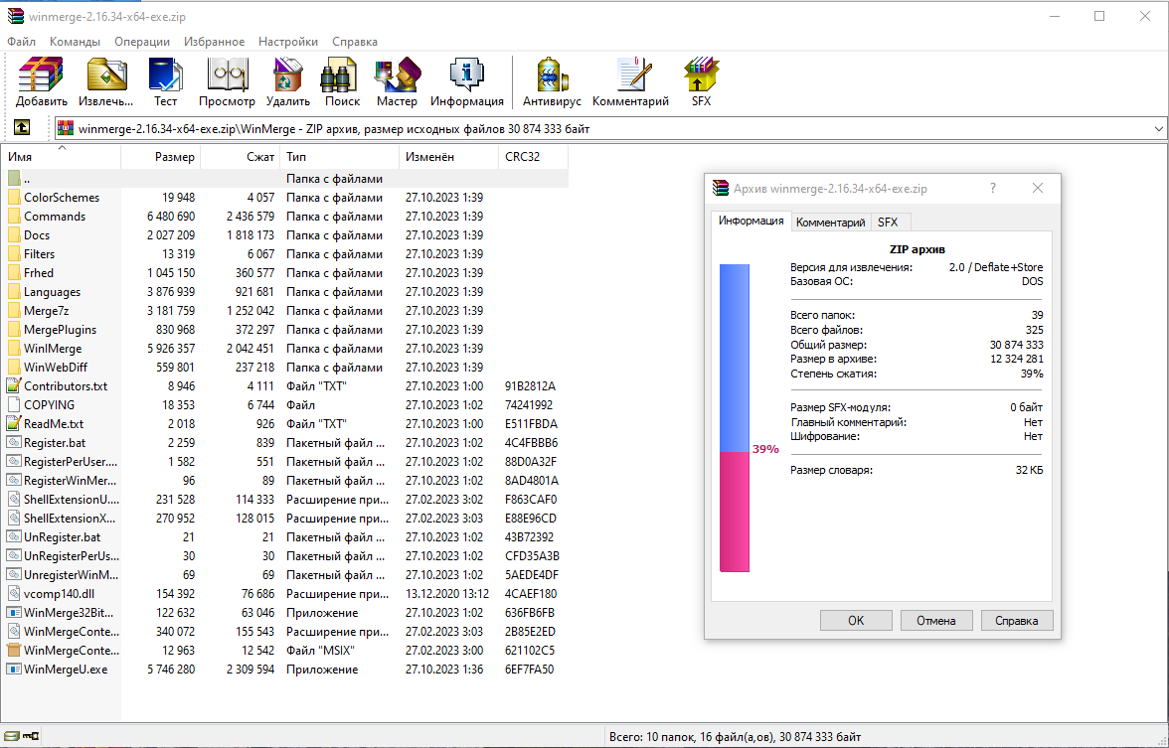Image resolution: width=1169 pixels, height=748 pixels.
Task: Click the vcomp140.dll file icon
Action: (14, 594)
